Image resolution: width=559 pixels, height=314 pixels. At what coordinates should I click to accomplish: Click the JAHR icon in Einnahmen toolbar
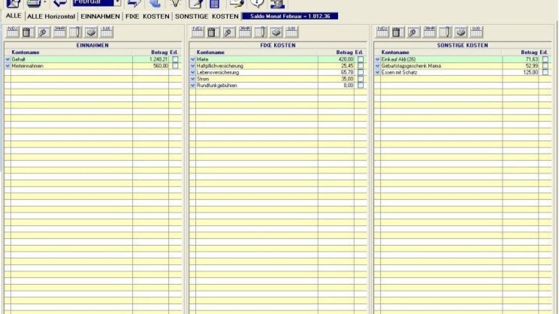tap(60, 32)
